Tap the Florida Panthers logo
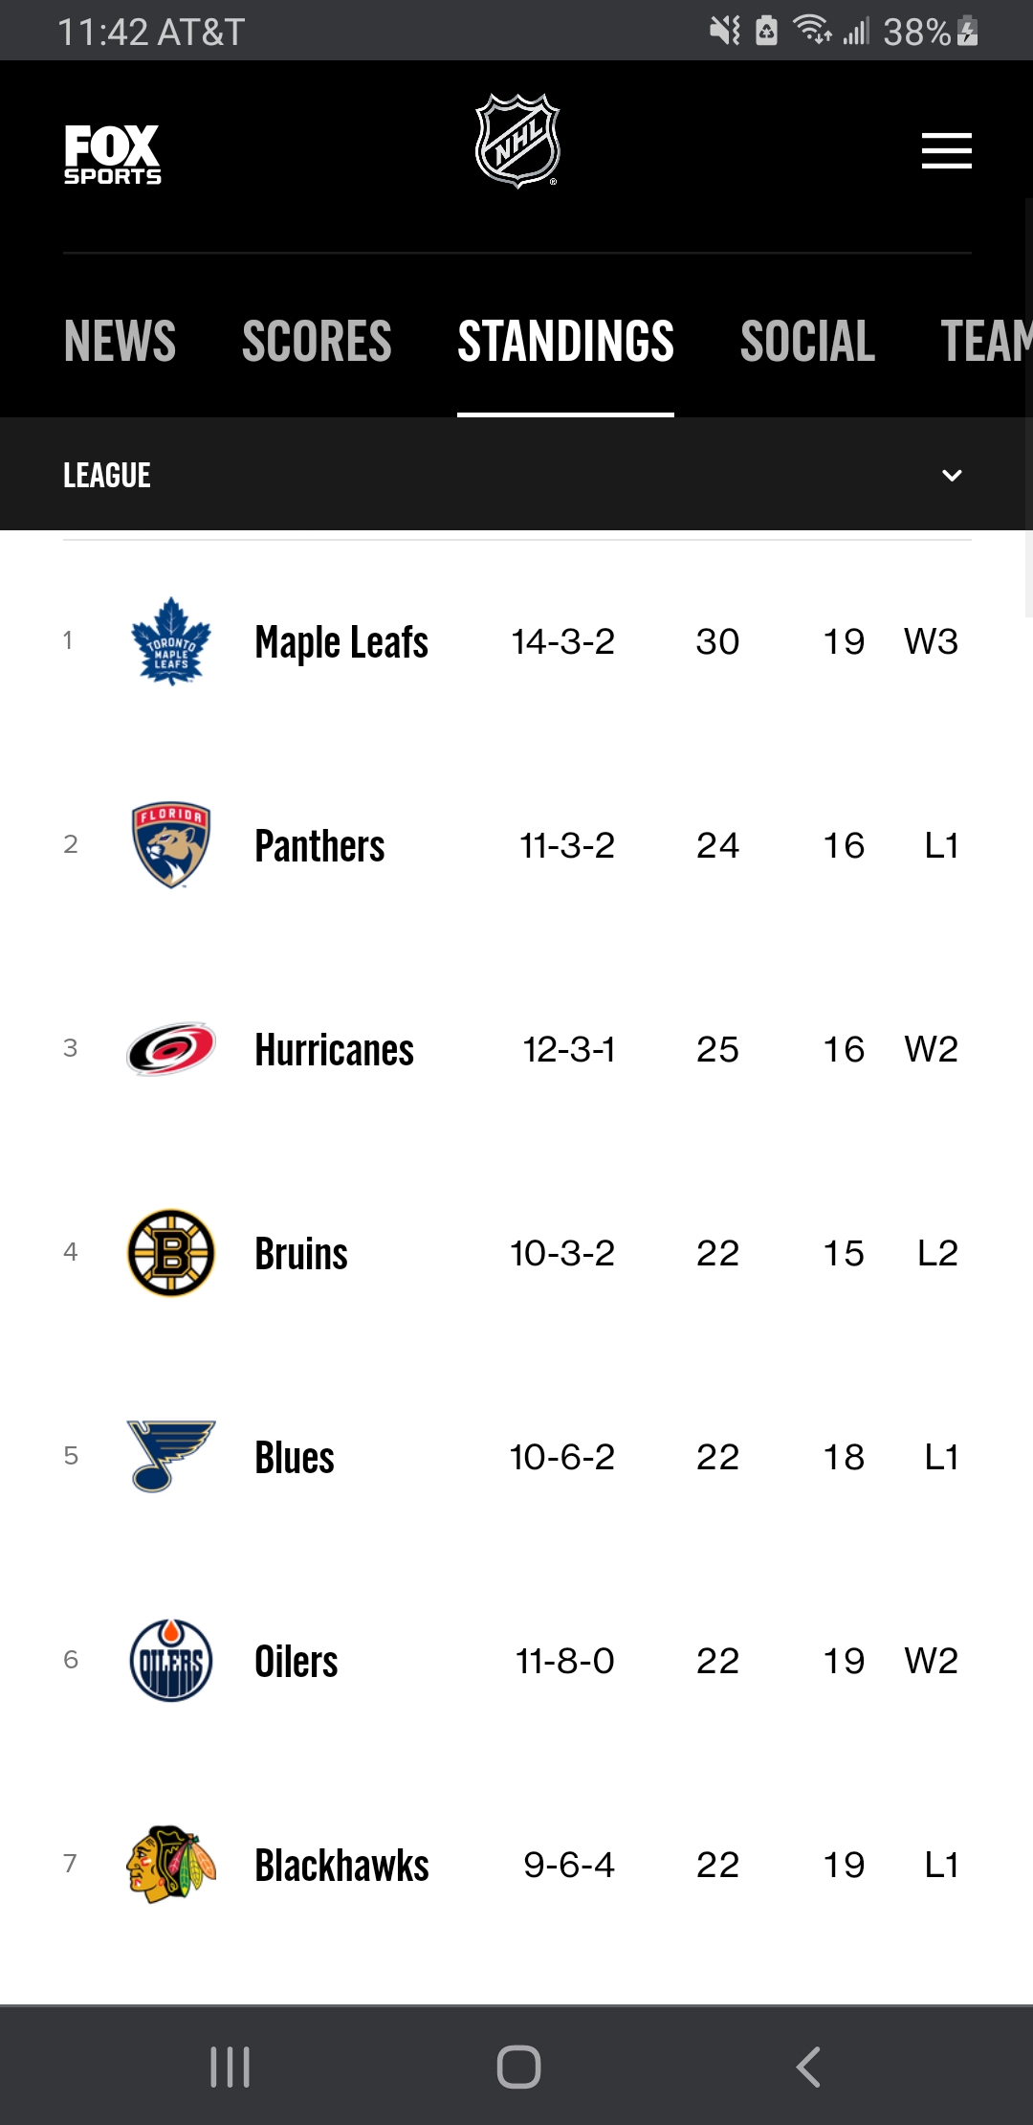 point(171,844)
